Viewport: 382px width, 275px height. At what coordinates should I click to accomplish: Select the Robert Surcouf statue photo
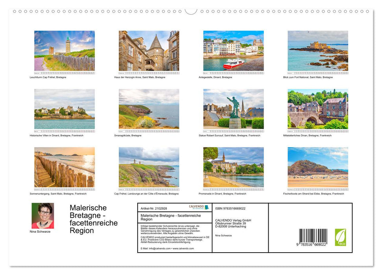tap(233, 109)
